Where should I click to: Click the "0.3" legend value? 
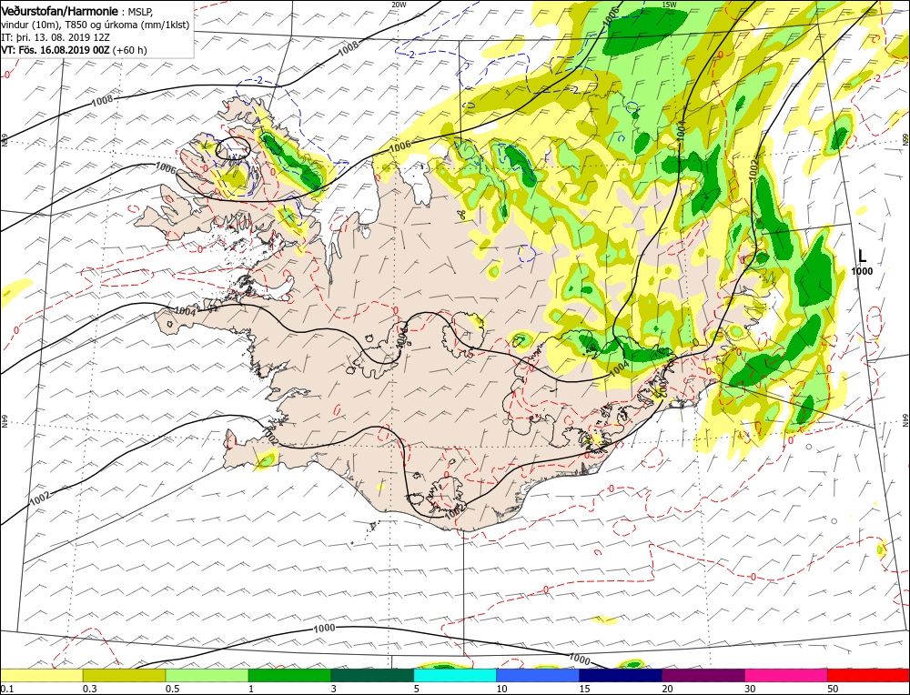pyautogui.click(x=89, y=689)
